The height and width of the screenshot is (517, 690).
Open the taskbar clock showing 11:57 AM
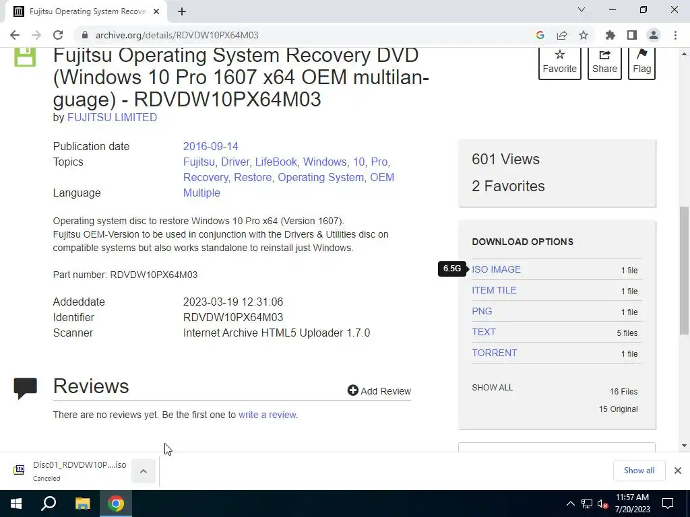tap(632, 504)
